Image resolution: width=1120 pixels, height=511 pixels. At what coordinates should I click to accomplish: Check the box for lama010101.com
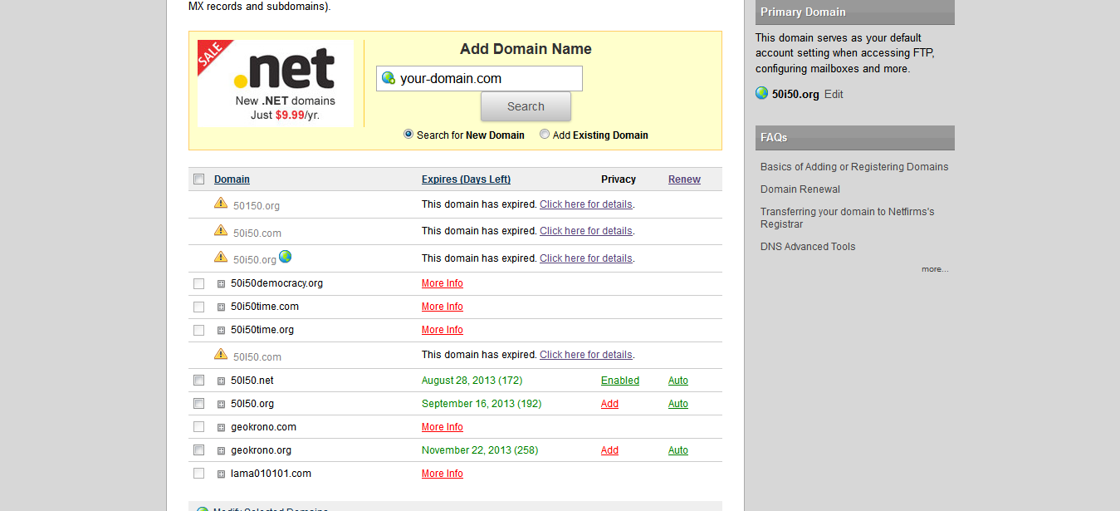[x=199, y=474]
